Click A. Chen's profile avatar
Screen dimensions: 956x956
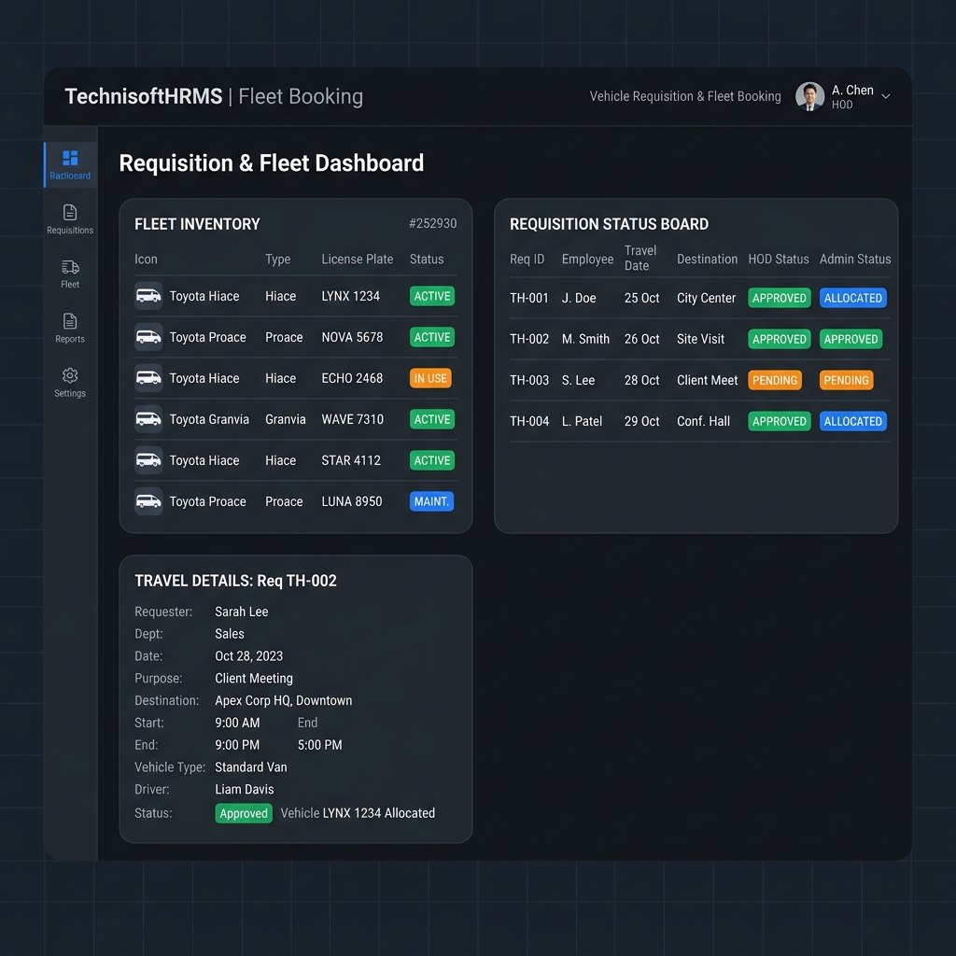tap(809, 96)
